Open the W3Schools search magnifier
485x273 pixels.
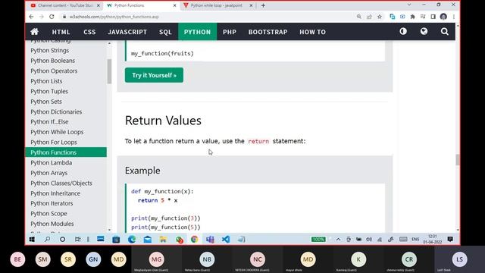(x=445, y=32)
